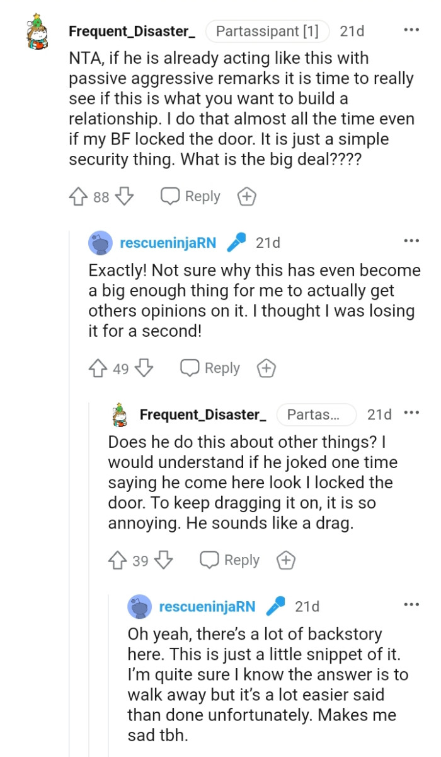Open the overflow menu on the NTA comment
This screenshot has height=757, width=441.
[411, 29]
